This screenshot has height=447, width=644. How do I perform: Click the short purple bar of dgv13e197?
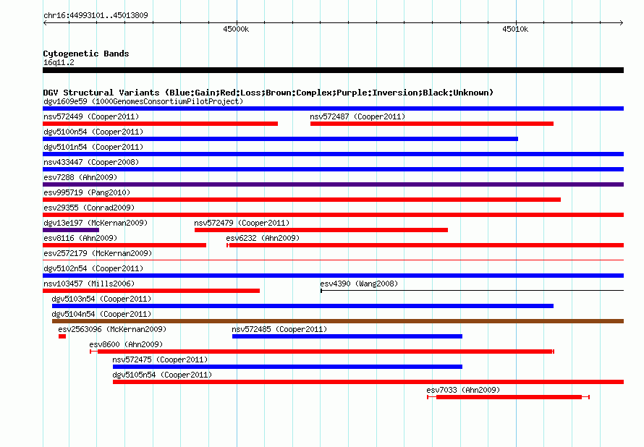(71, 230)
